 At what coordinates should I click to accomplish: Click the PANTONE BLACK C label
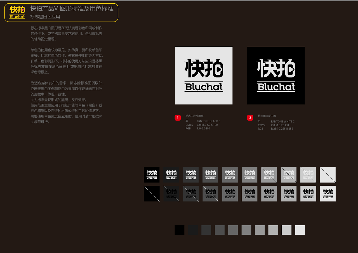[x=208, y=121]
